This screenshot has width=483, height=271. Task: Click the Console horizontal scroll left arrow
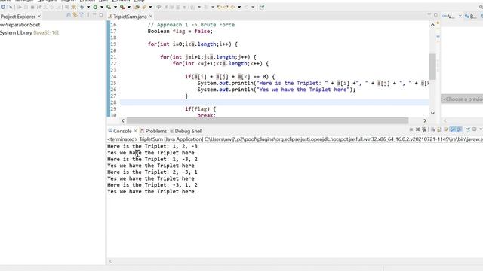click(111, 261)
